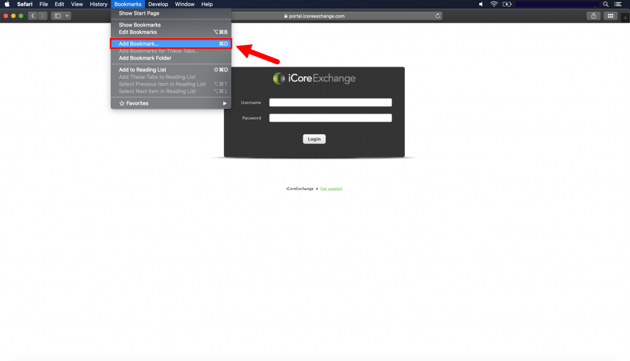
Task: Click the Safari forward button
Action: (x=42, y=15)
